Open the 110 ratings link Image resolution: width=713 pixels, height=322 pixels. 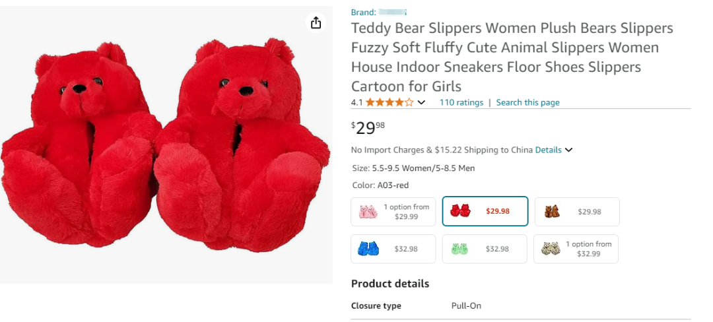tap(461, 103)
